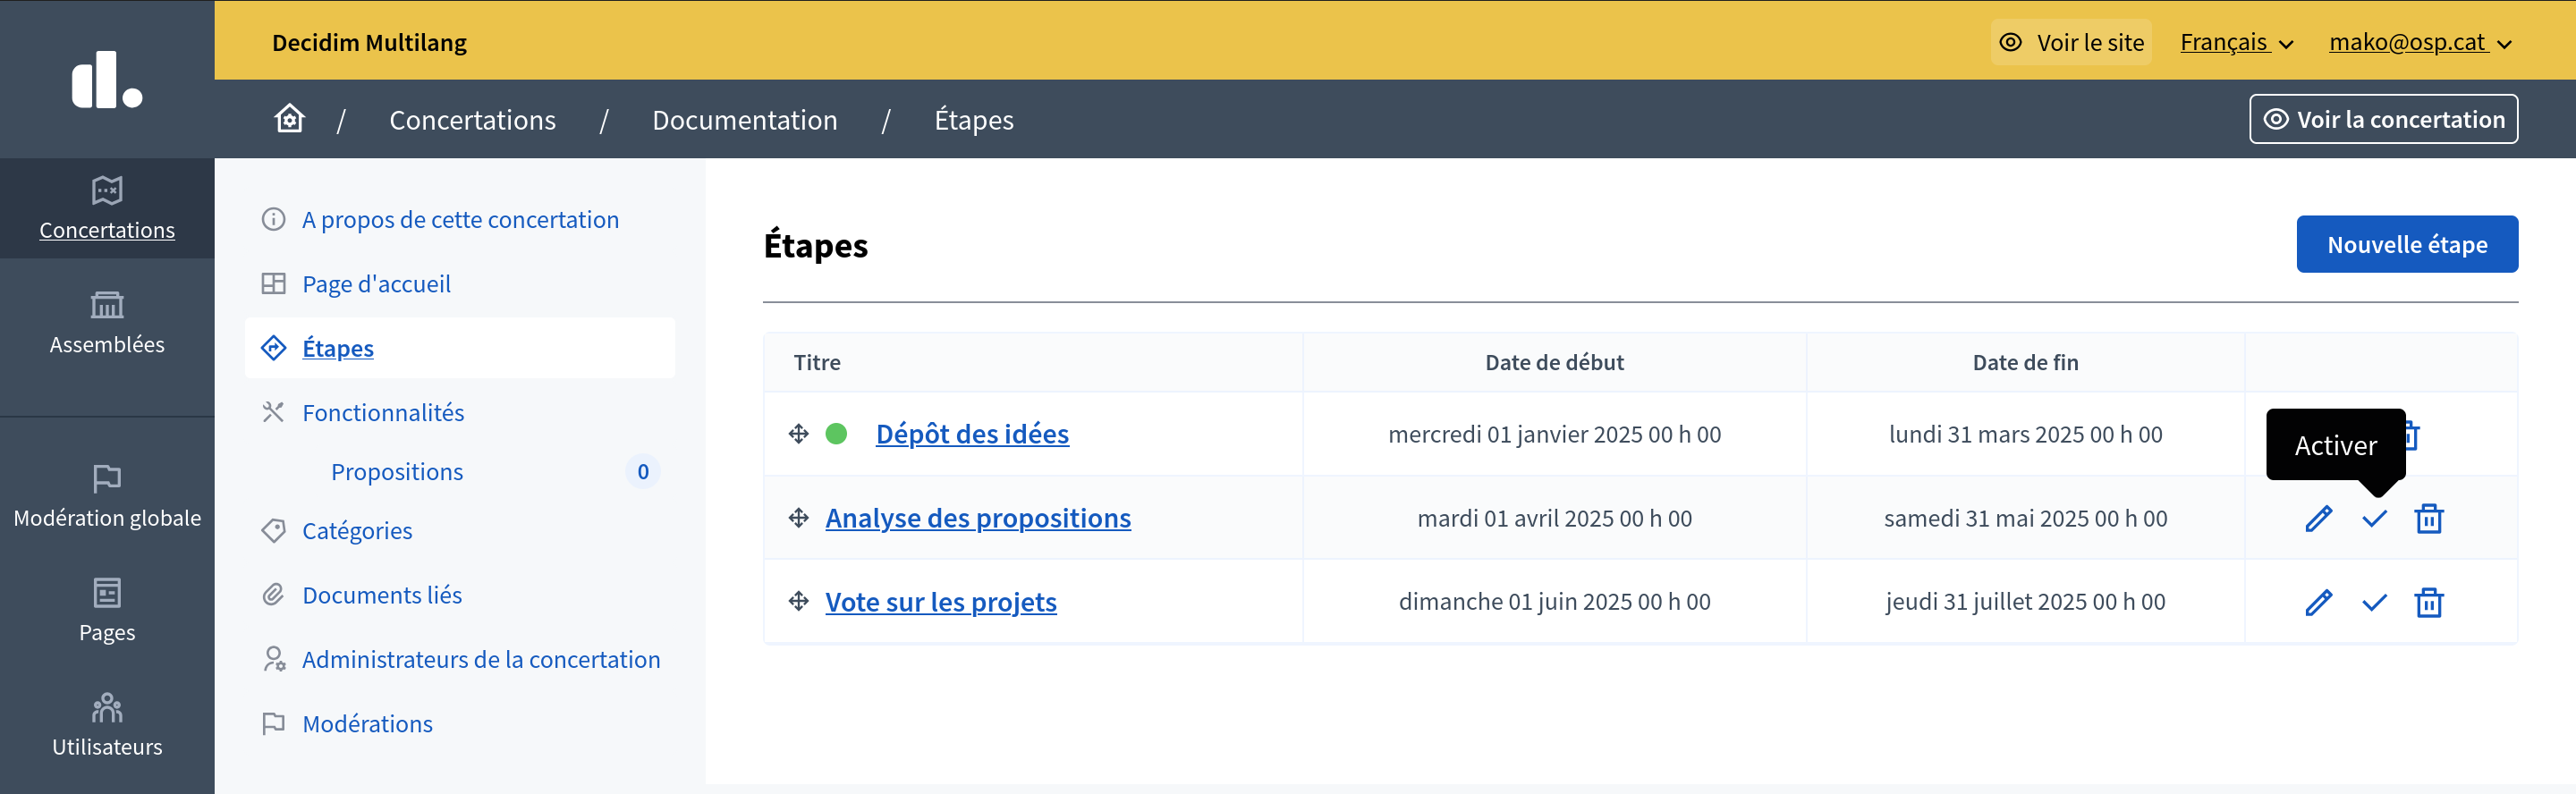Click start date dimanche 01 juin 2025 00 h 00
The image size is (2576, 794).
pyautogui.click(x=1554, y=601)
